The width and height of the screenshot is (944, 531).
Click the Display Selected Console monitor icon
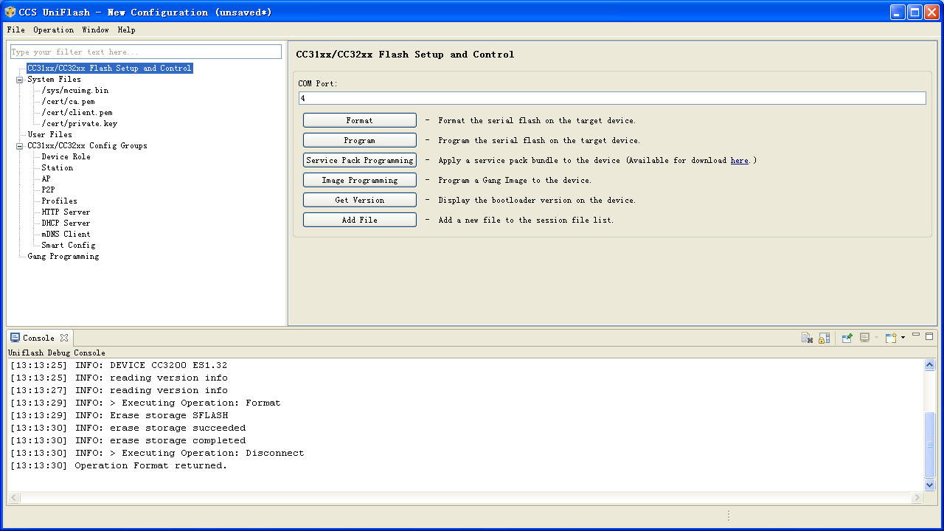[x=864, y=338]
